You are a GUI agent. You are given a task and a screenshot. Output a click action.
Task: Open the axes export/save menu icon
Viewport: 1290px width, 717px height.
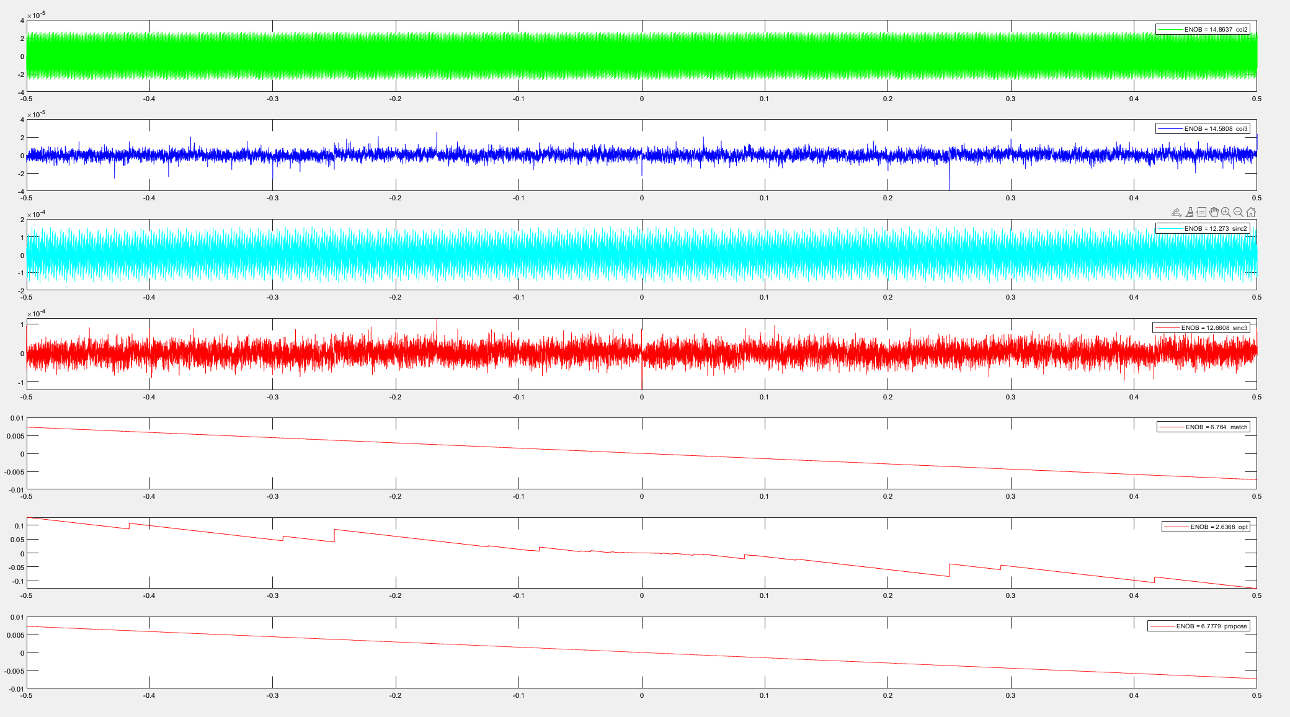pyautogui.click(x=1177, y=212)
